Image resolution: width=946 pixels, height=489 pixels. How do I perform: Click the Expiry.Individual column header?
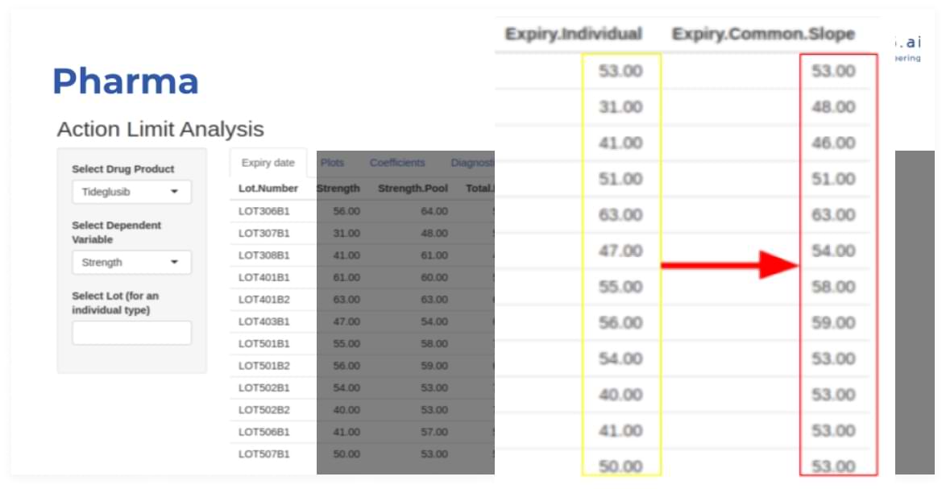point(573,34)
